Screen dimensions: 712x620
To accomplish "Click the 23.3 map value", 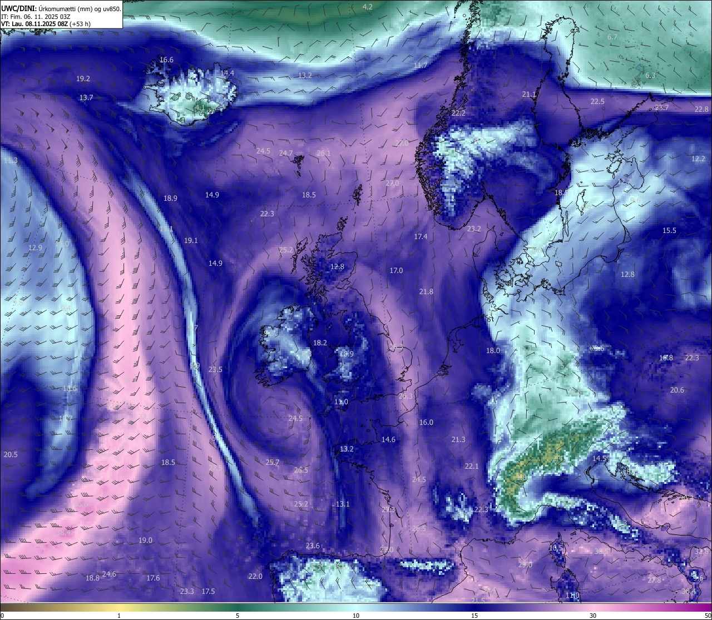I will (187, 591).
